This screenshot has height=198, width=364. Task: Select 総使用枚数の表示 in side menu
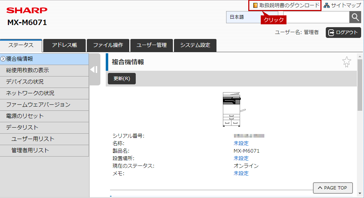coord(44,70)
